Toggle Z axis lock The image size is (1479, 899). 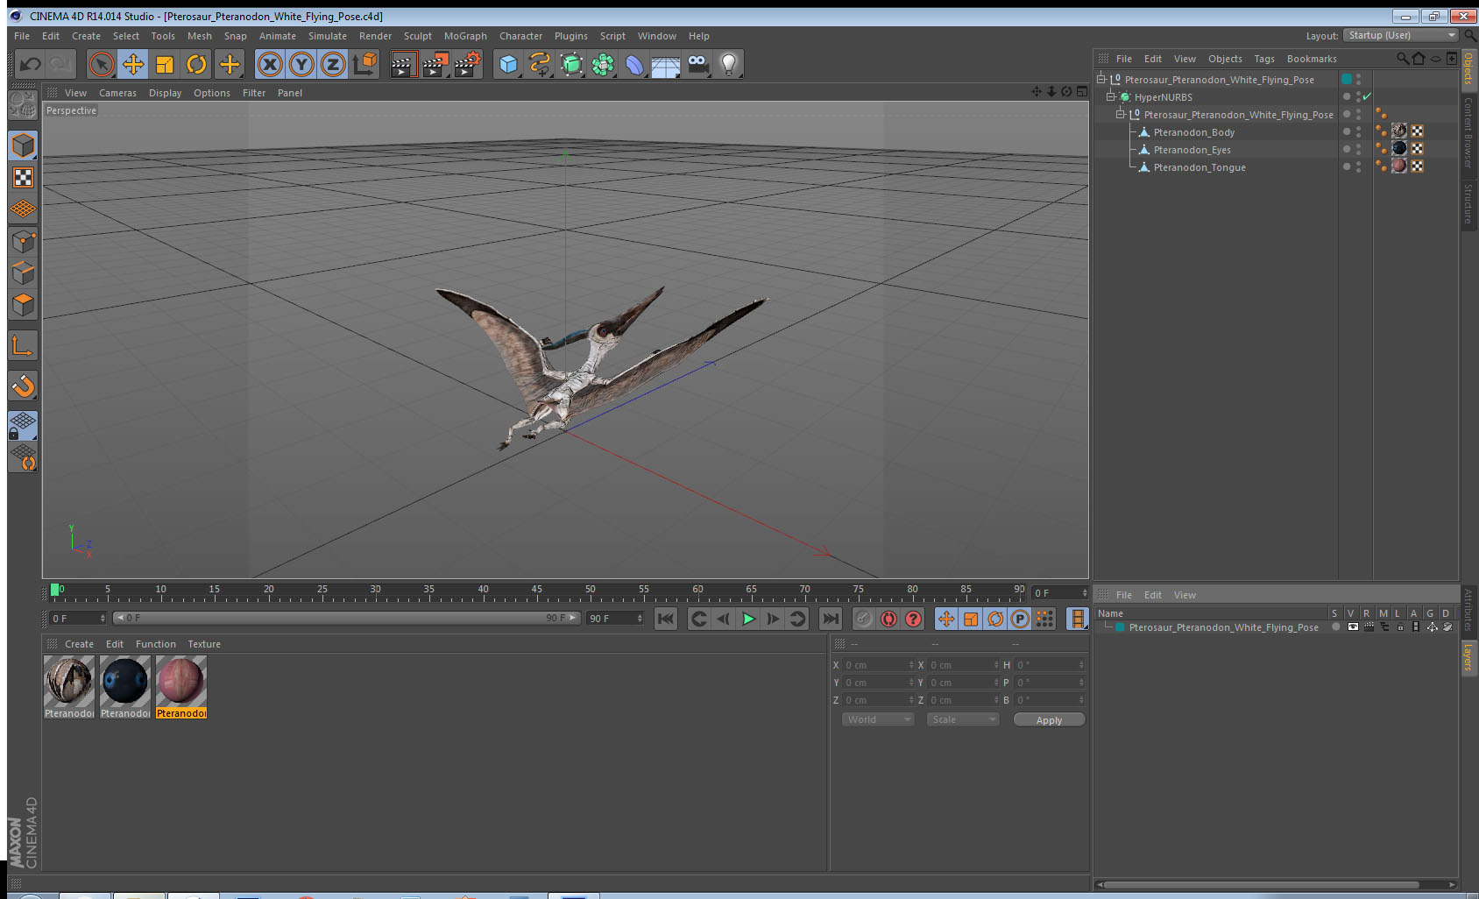click(x=333, y=64)
